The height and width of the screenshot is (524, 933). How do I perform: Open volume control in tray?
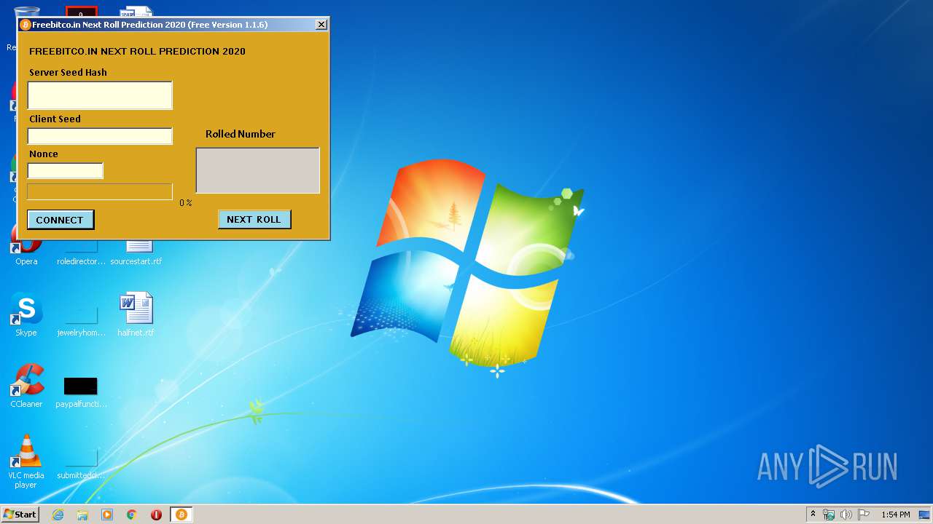pos(846,515)
